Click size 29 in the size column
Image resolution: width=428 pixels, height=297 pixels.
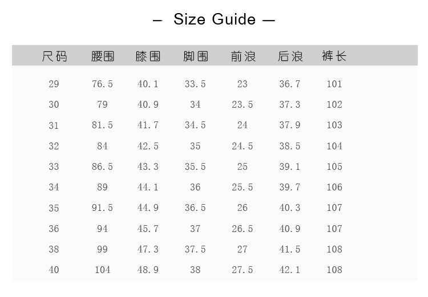pyautogui.click(x=54, y=84)
